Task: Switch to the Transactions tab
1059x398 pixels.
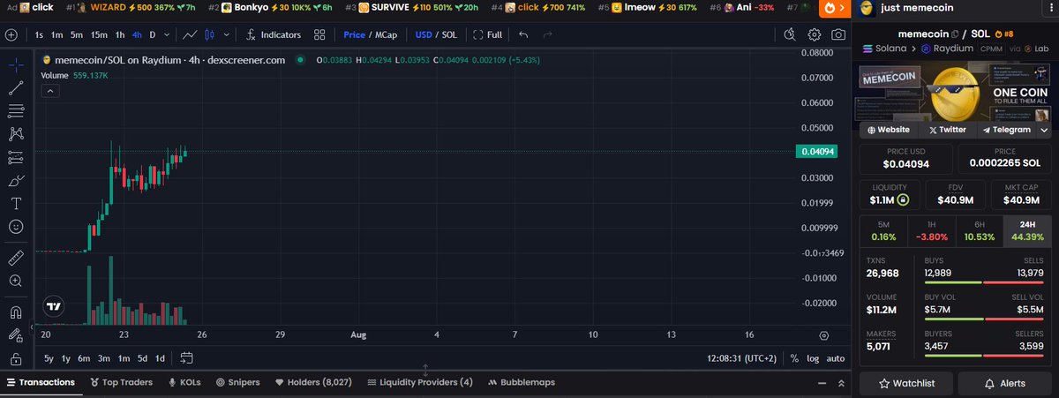Action: [40, 382]
